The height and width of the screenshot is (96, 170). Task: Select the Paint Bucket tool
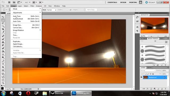3,51
